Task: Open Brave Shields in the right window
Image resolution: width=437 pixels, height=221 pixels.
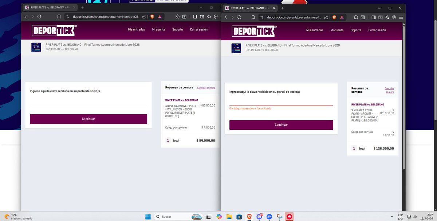Action: [x=334, y=17]
